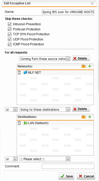Add a network with the green plus icon

[90, 66]
